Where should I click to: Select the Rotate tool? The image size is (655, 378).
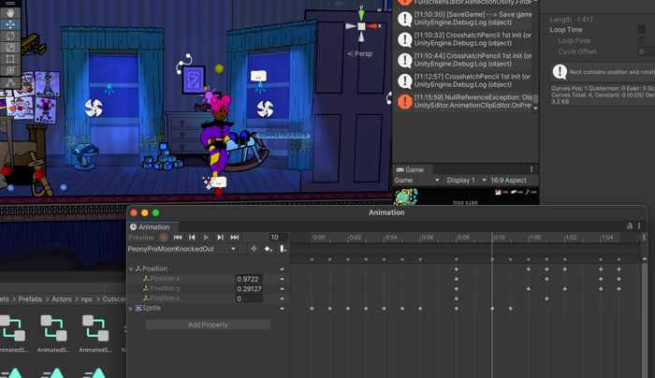pyautogui.click(x=10, y=36)
